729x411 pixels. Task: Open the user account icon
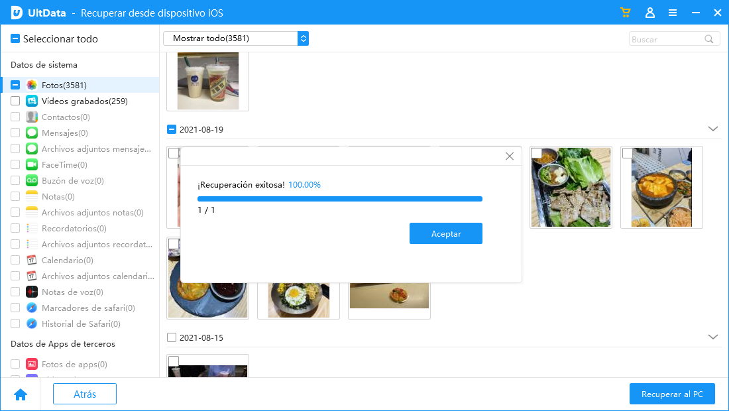pos(649,13)
